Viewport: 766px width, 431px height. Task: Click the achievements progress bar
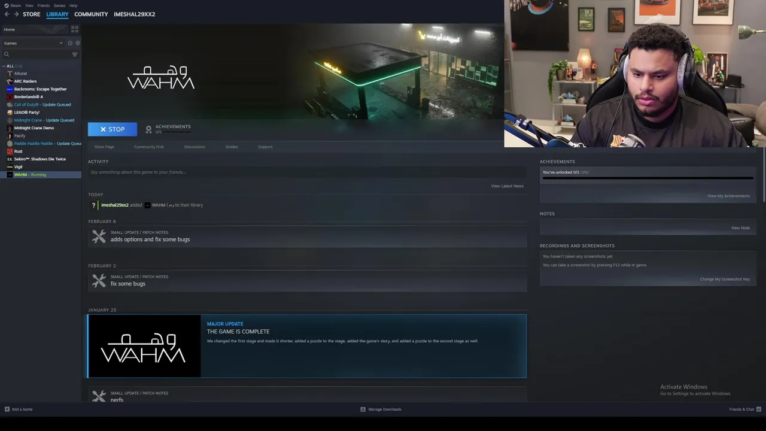coord(648,178)
